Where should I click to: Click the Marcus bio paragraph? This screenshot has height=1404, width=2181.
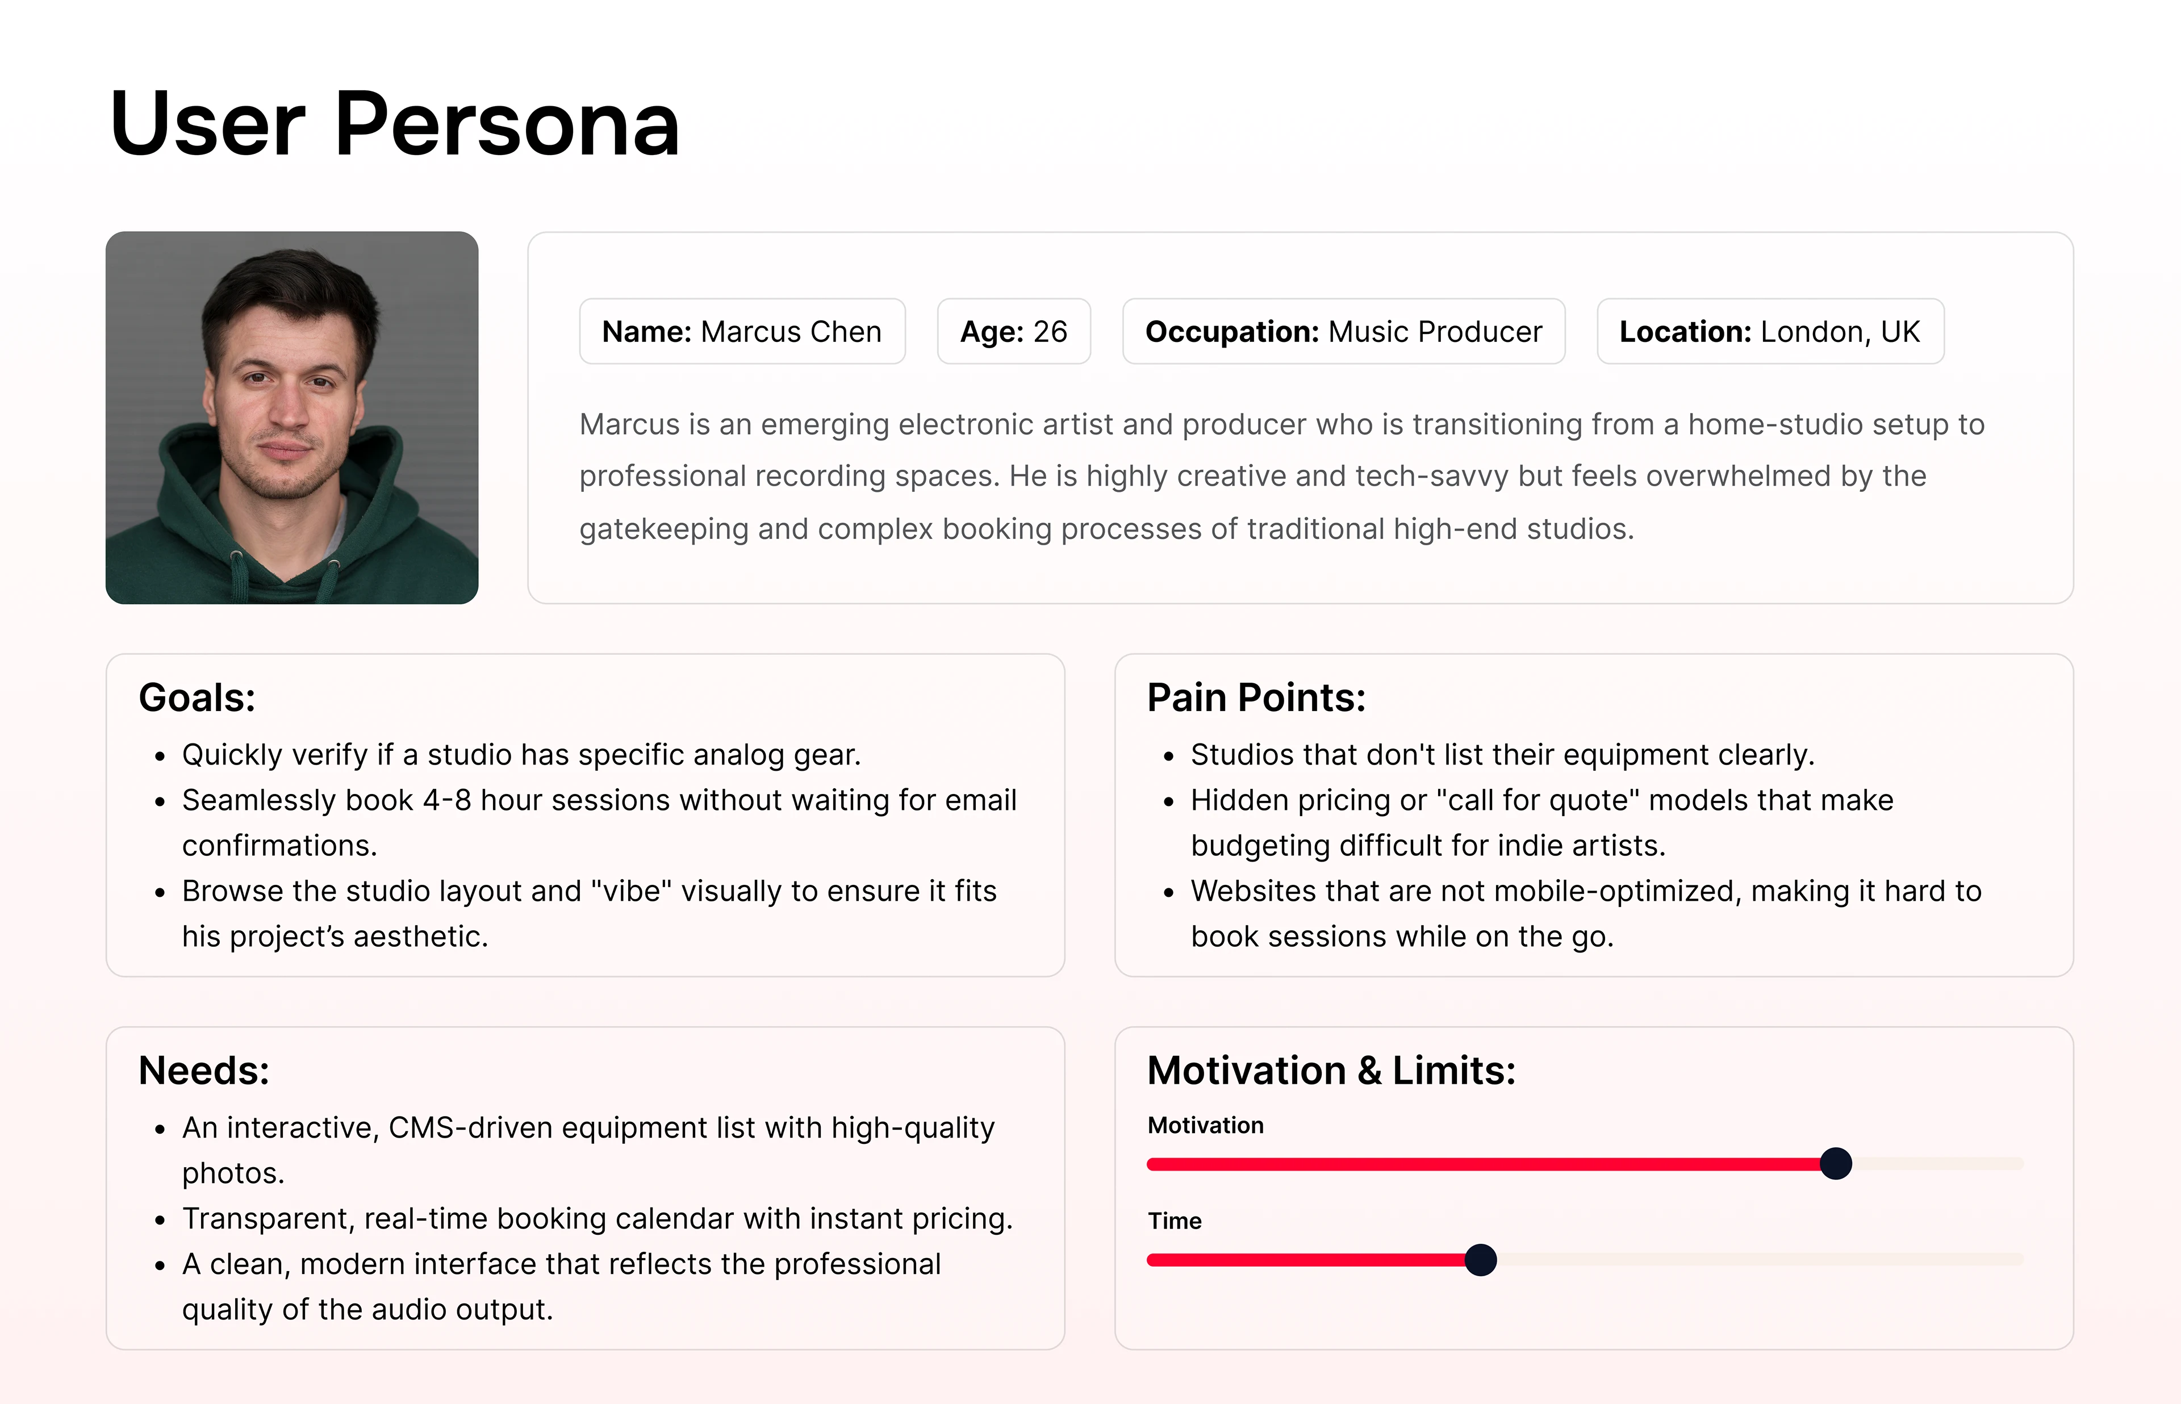(x=1281, y=476)
